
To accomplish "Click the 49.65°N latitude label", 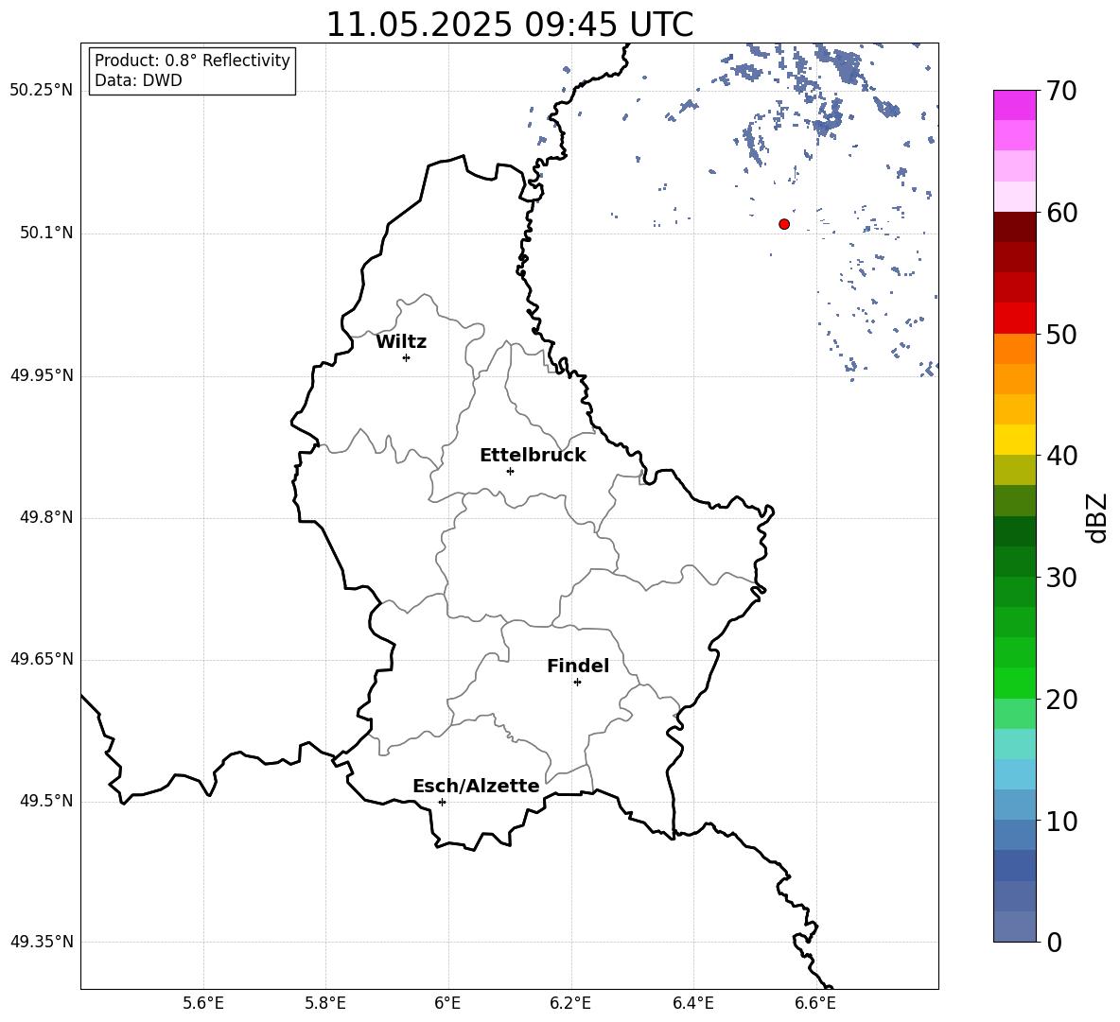I will 42,659.
